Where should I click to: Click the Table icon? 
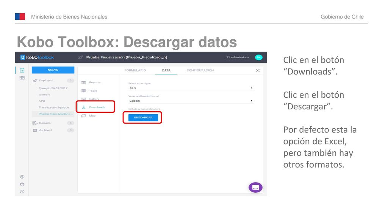point(84,91)
